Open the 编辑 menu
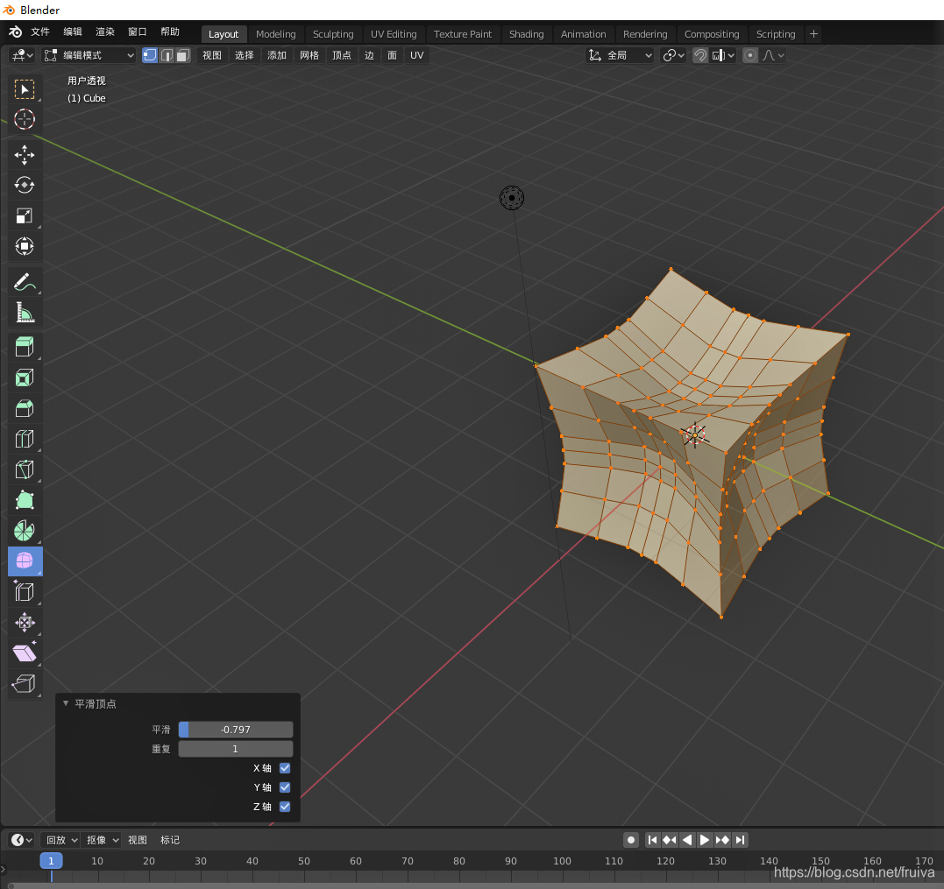The image size is (944, 889). click(x=73, y=32)
